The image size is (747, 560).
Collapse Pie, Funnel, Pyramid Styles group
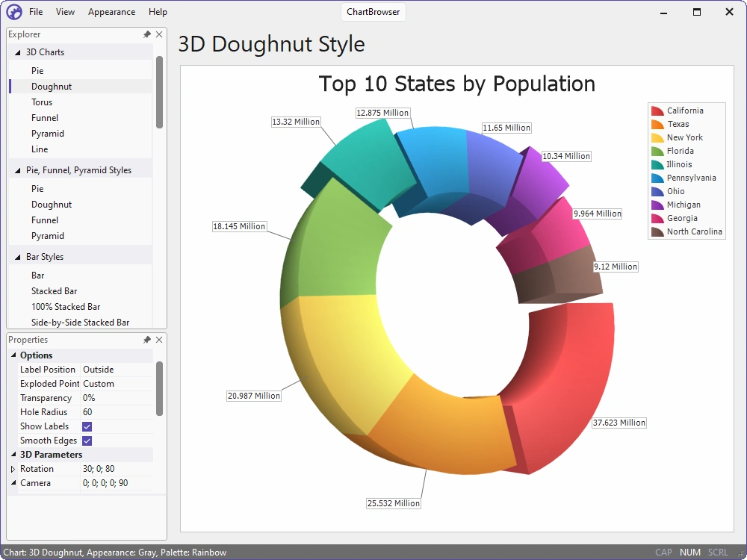point(18,170)
